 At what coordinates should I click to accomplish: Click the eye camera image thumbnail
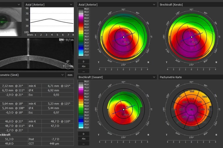tap(11, 22)
